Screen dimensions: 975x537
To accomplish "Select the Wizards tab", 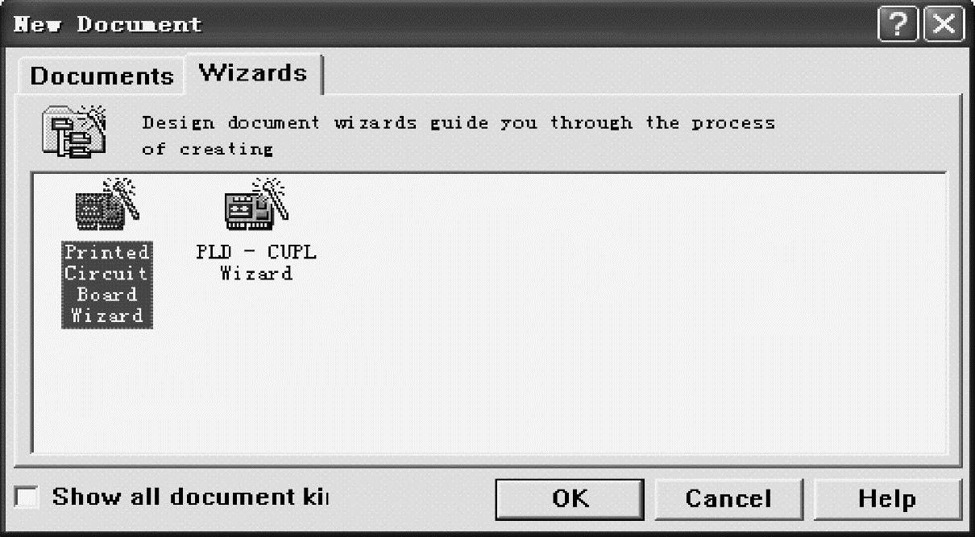I will tap(253, 73).
